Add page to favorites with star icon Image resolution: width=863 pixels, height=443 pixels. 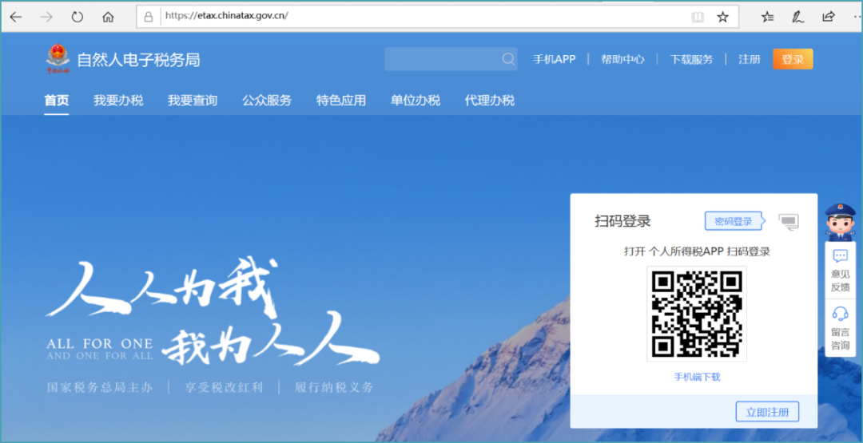click(x=722, y=17)
